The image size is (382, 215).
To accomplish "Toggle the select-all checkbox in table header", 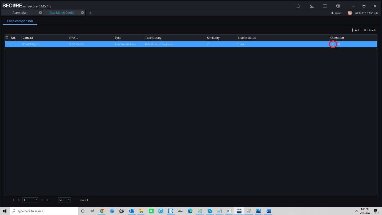I will coord(7,38).
